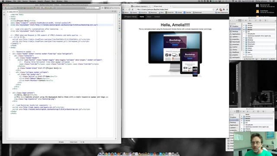
Task: Open the Spotlight search icon in menu bar
Action: (x=270, y=1)
